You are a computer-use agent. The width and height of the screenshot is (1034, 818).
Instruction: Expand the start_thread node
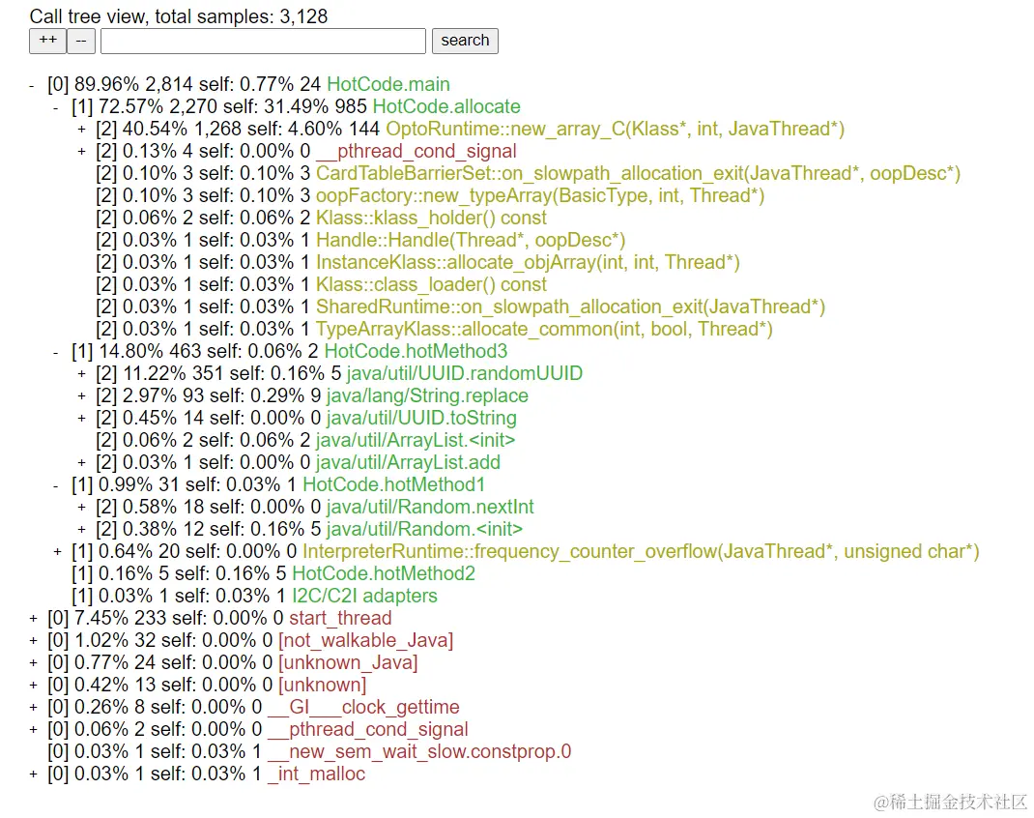coord(32,619)
